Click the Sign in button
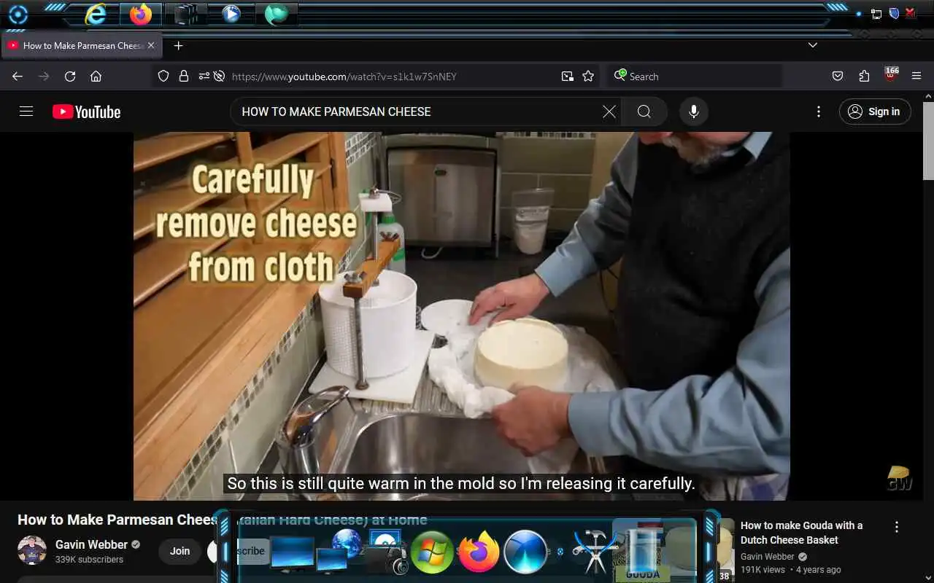The width and height of the screenshot is (934, 583). click(x=875, y=111)
